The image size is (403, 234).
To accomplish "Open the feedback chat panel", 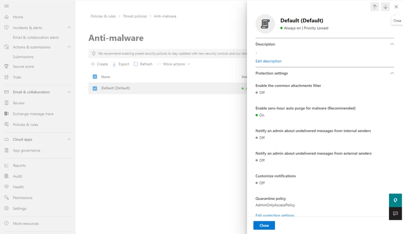I will pyautogui.click(x=395, y=214).
